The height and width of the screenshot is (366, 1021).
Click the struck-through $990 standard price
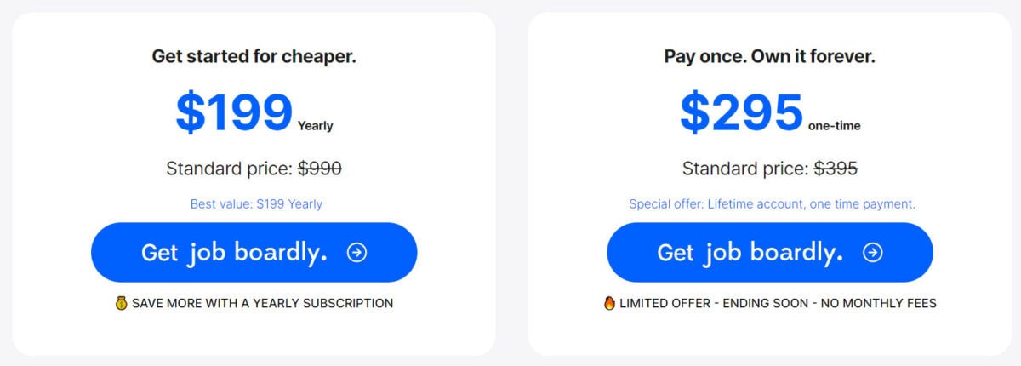320,169
